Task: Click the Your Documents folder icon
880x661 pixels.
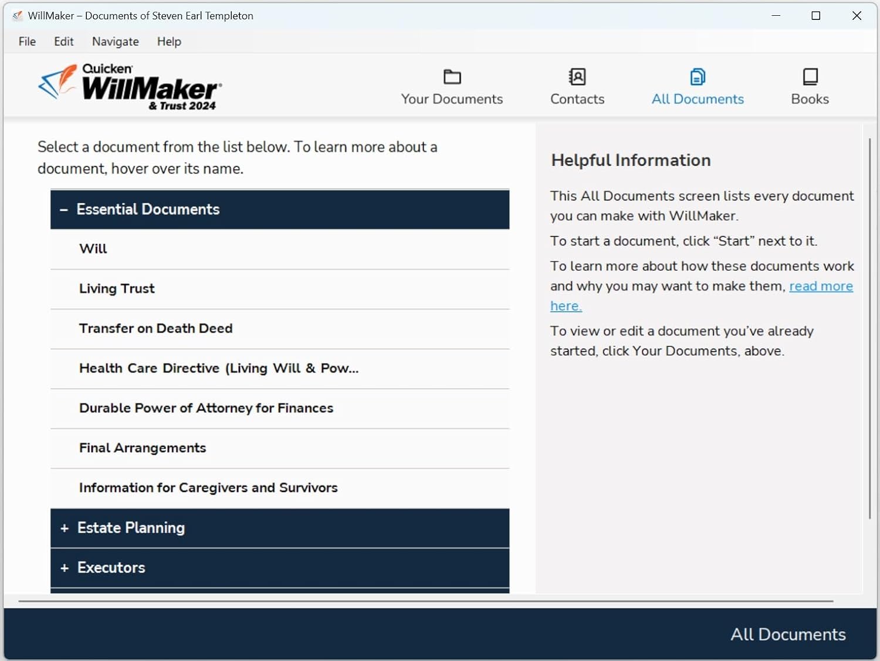Action: coord(452,77)
